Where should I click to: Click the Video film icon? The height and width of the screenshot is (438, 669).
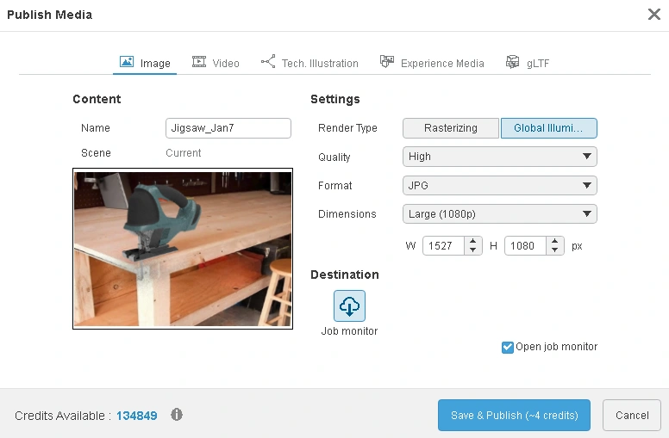(199, 62)
